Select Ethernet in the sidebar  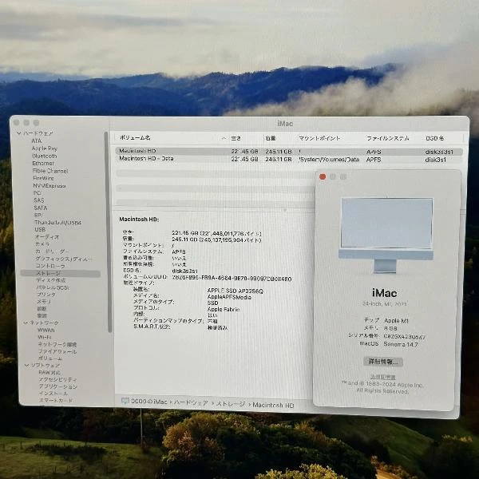click(43, 164)
